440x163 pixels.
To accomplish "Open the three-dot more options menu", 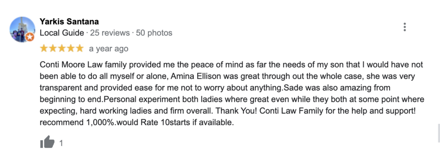I will pos(404,27).
